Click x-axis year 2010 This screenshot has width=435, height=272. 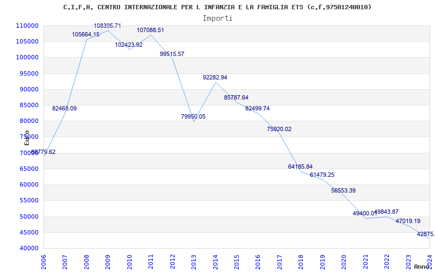(129, 262)
